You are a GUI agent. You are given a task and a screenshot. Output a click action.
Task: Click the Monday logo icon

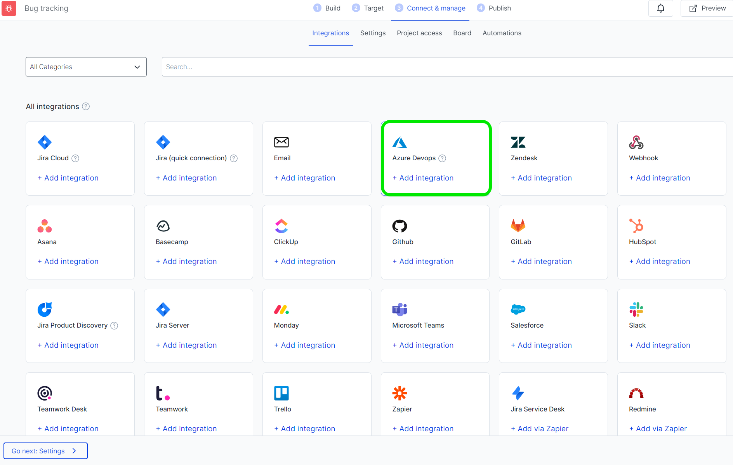pyautogui.click(x=281, y=309)
